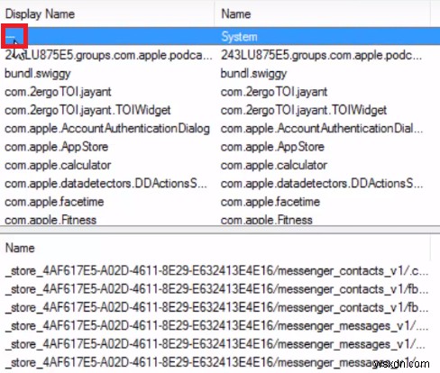The height and width of the screenshot is (373, 440).
Task: Select com.apple.Fitness in the Display Name column
Action: click(50, 220)
